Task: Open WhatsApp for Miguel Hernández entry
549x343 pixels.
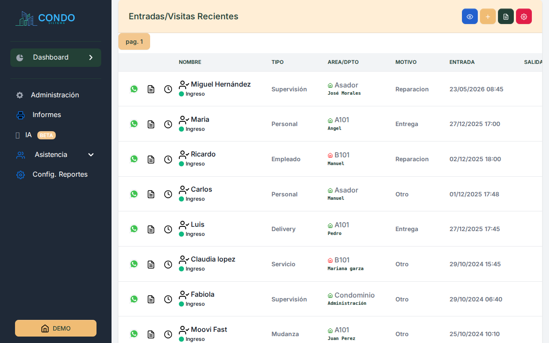Action: [x=134, y=89]
